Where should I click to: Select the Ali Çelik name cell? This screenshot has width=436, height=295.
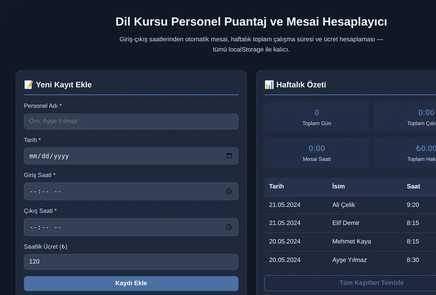tap(344, 205)
